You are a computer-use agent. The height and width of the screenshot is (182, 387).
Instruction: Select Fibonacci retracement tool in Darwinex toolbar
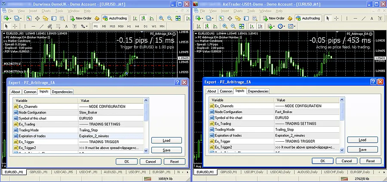pyautogui.click(x=58, y=26)
